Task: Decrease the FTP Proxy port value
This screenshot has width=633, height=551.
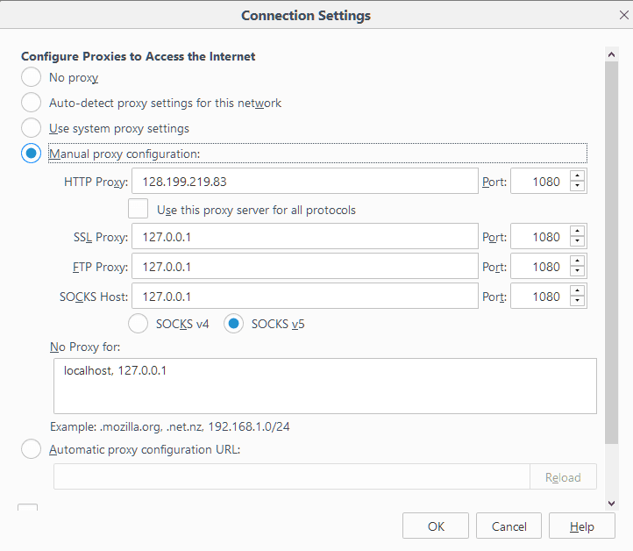Action: tap(577, 271)
